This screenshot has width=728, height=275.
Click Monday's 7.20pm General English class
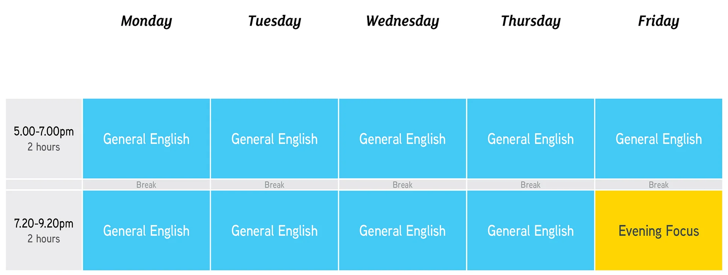pos(146,231)
